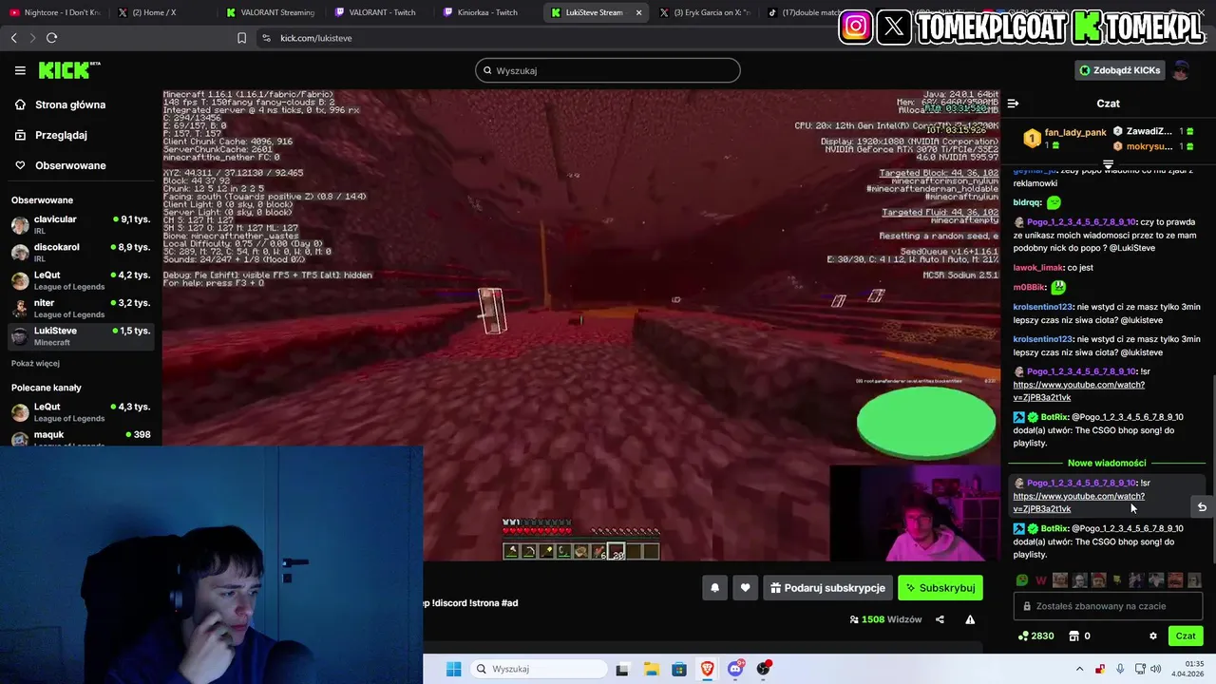Open site settings icon in address bar
This screenshot has width=1216, height=684.
266,38
